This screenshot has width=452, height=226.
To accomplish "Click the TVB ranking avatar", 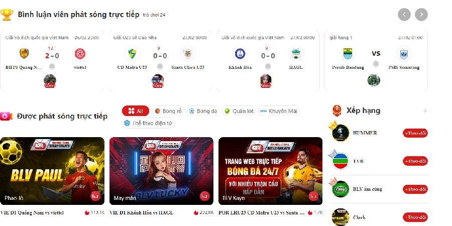I will [x=341, y=161].
